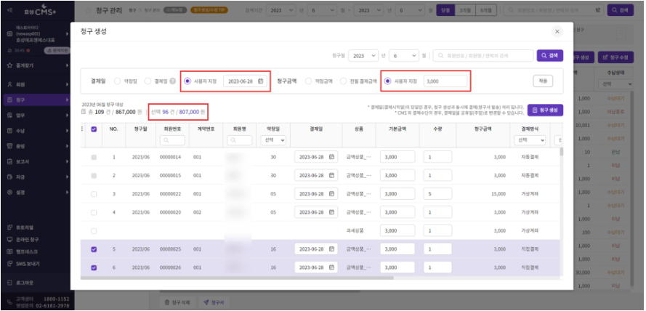Click the 청구 수정 edit button in background
The image size is (646, 311).
pos(616,57)
